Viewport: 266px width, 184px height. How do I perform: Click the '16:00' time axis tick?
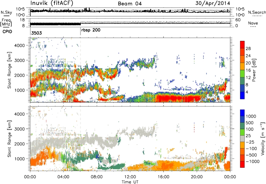(x=163, y=177)
